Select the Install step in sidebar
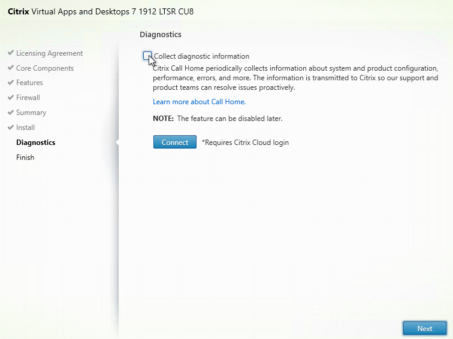This screenshot has height=339, width=453. [x=25, y=128]
